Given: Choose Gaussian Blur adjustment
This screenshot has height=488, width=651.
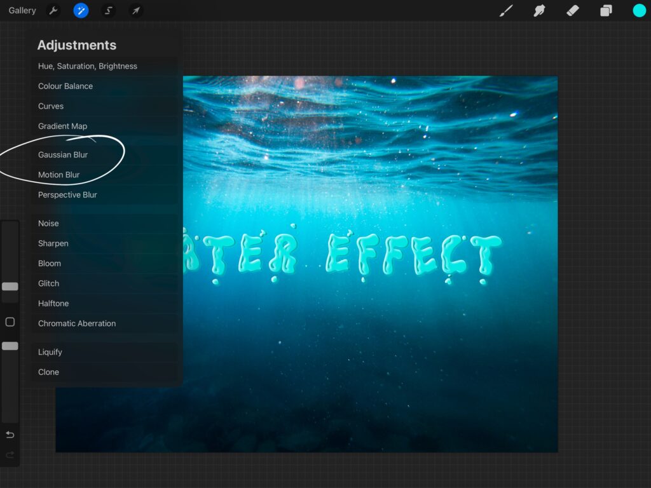Looking at the screenshot, I should [63, 155].
